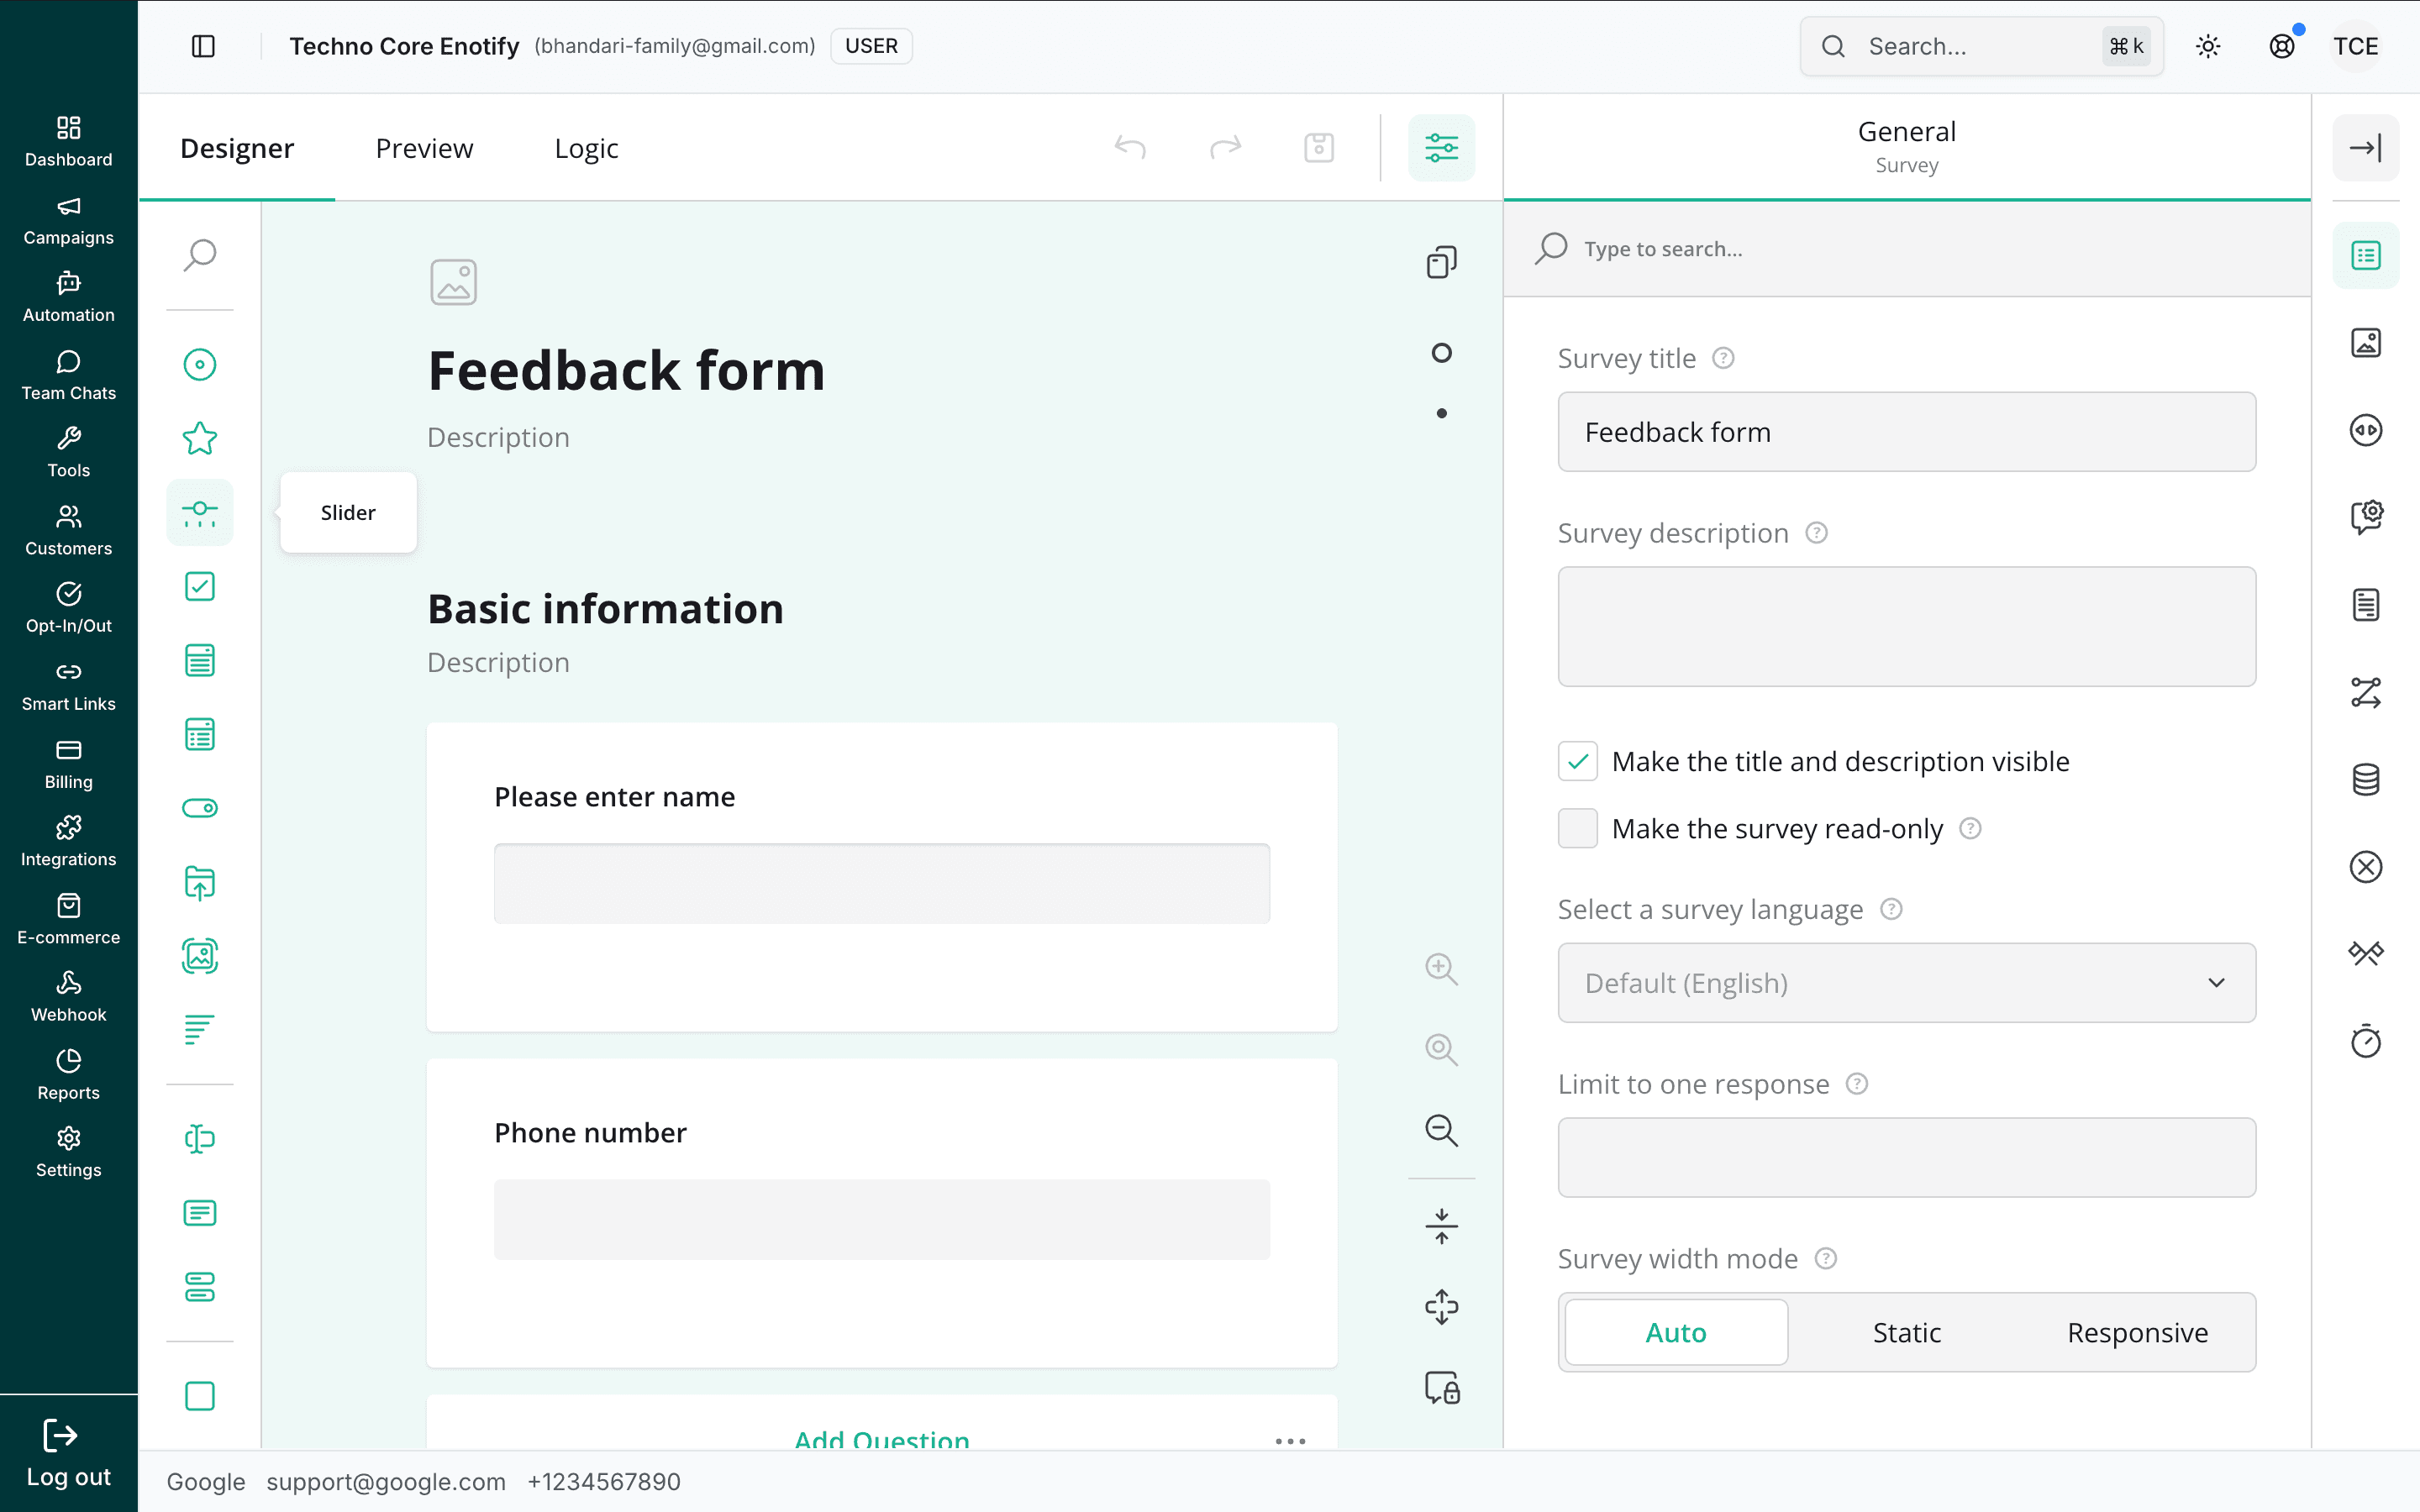The height and width of the screenshot is (1512, 2420).
Task: Open the Billing page
Action: (x=68, y=764)
